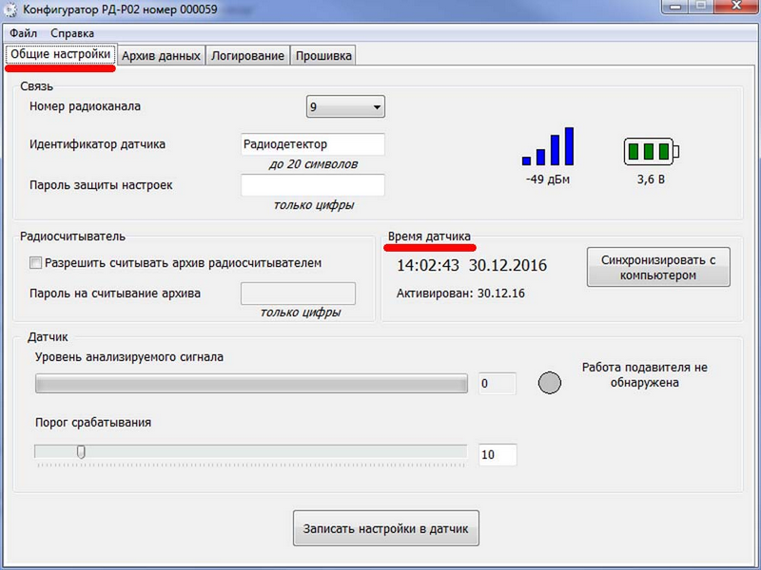Click the Пароль на считывание архива label
This screenshot has width=761, height=570.
pyautogui.click(x=115, y=294)
